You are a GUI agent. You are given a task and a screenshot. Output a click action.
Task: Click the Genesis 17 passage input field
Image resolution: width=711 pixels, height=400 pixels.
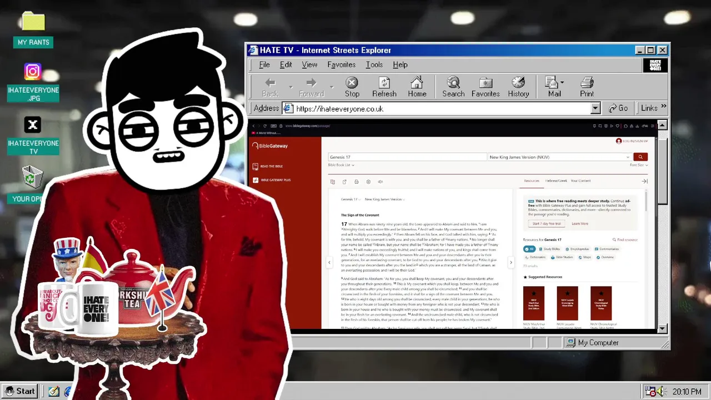pyautogui.click(x=407, y=157)
